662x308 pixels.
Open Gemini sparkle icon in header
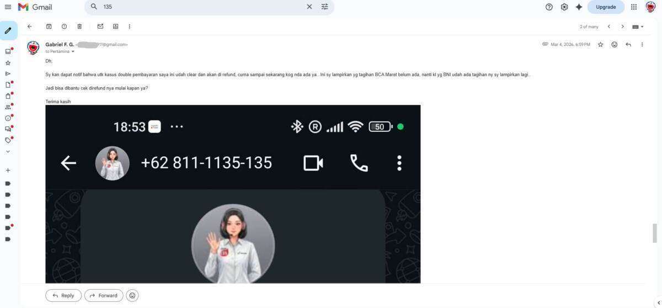coord(579,7)
